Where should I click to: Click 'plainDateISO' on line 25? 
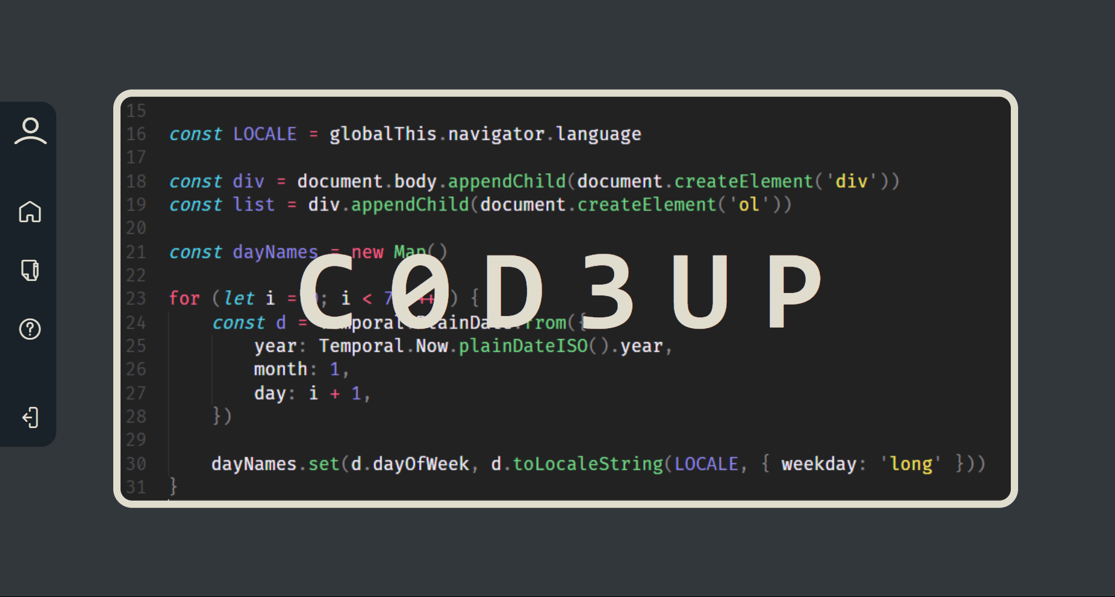point(523,346)
